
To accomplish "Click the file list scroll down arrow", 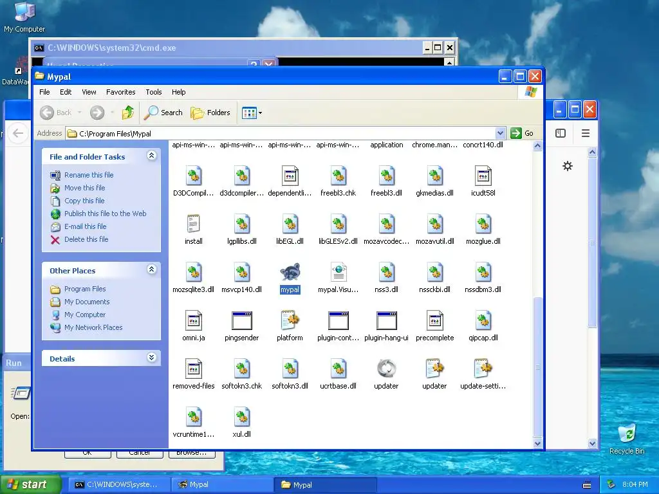I will click(x=537, y=443).
